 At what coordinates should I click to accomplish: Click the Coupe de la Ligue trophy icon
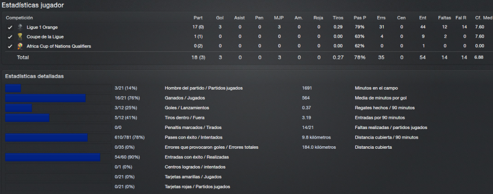point(20,37)
